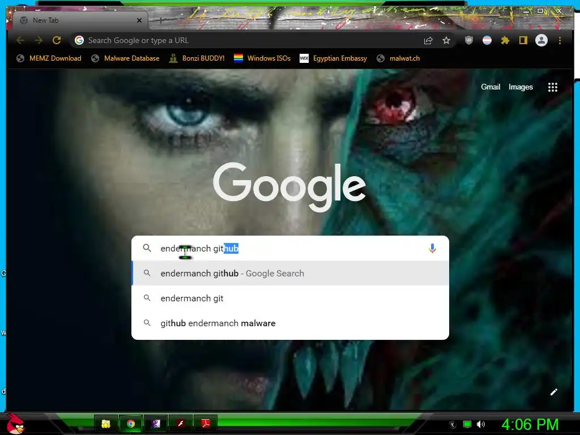The width and height of the screenshot is (580, 435).
Task: Open the Google apps grid
Action: click(x=553, y=87)
